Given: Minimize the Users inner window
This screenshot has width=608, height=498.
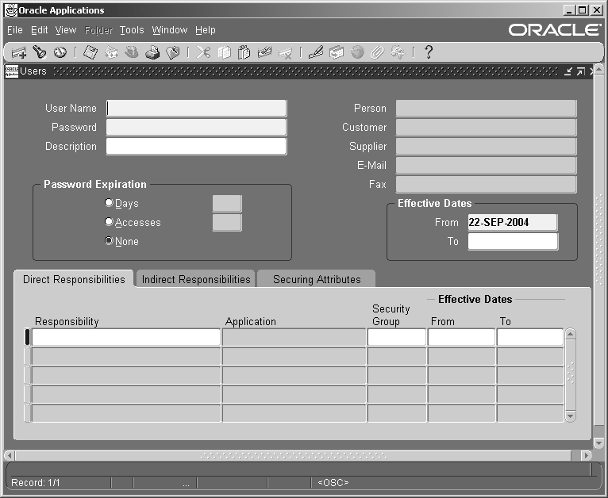Looking at the screenshot, I should pos(568,71).
